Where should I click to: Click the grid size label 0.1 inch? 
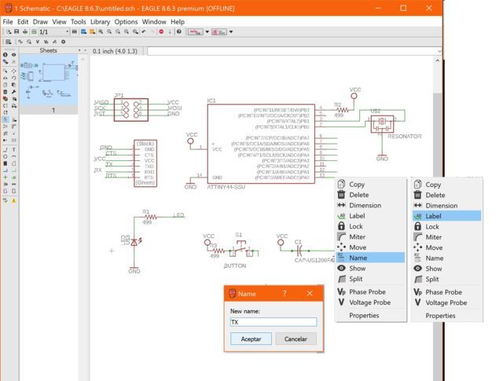click(115, 51)
